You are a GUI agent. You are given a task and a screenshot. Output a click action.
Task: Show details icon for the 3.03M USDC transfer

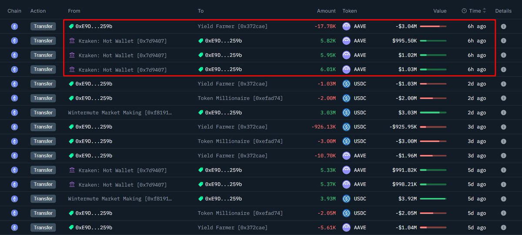click(503, 113)
